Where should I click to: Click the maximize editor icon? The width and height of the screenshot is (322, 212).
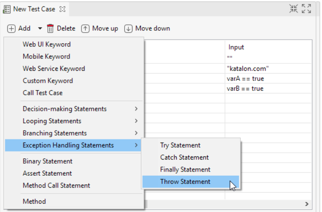306,8
